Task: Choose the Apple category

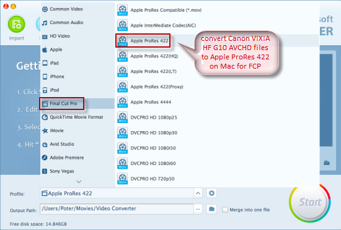Action: click(77, 49)
